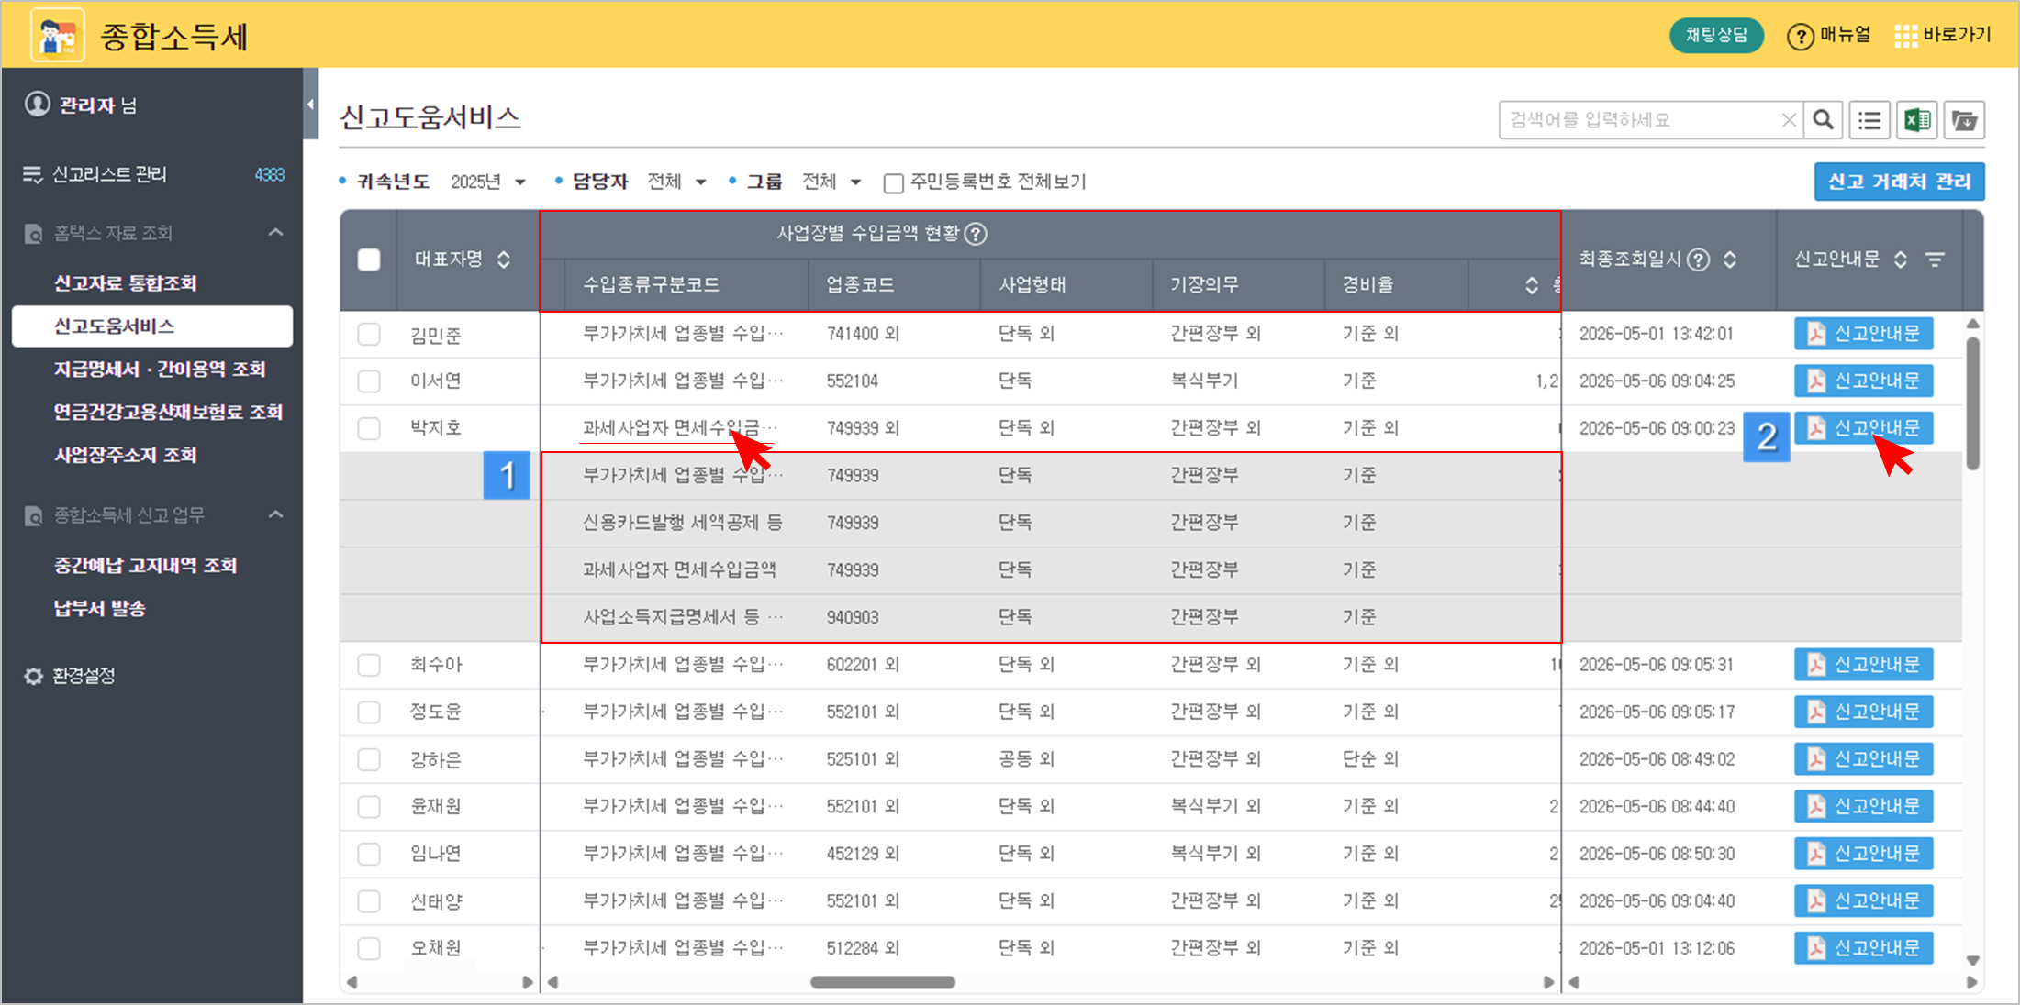Check the row checkbox for 김민준
Screen dimensions: 2020x1005
(x=369, y=334)
